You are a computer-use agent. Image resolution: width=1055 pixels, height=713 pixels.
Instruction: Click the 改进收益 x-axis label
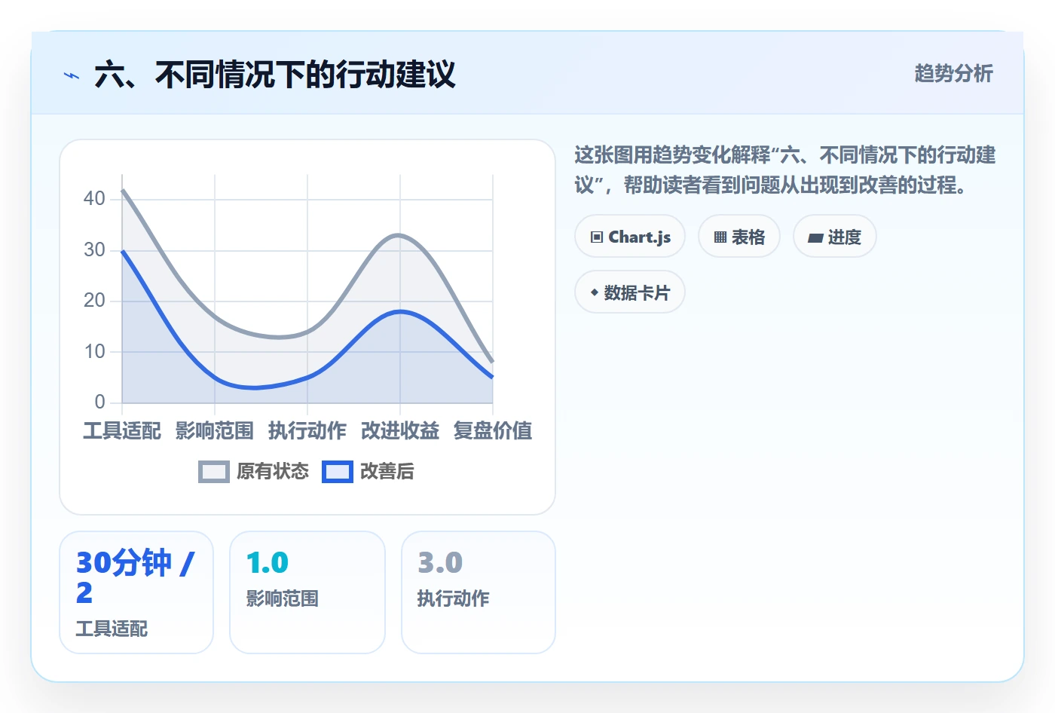tap(400, 431)
